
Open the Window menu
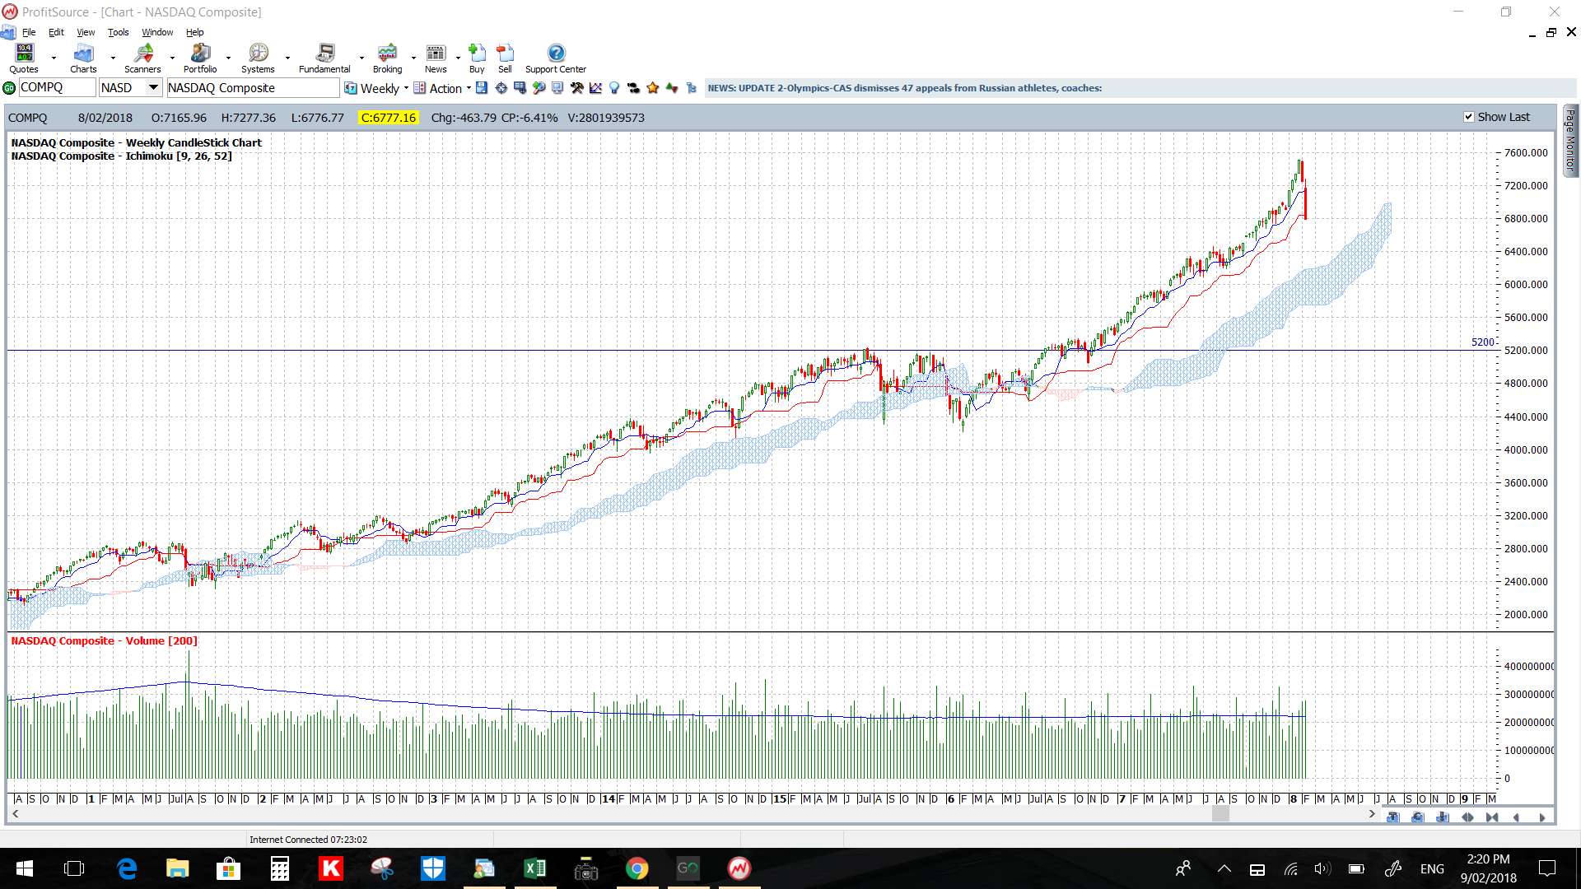157,32
